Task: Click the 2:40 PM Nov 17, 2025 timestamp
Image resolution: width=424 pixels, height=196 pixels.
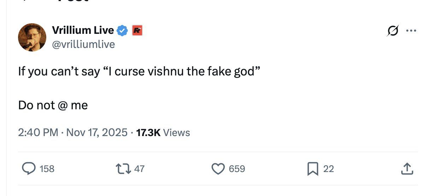Action: coord(73,133)
